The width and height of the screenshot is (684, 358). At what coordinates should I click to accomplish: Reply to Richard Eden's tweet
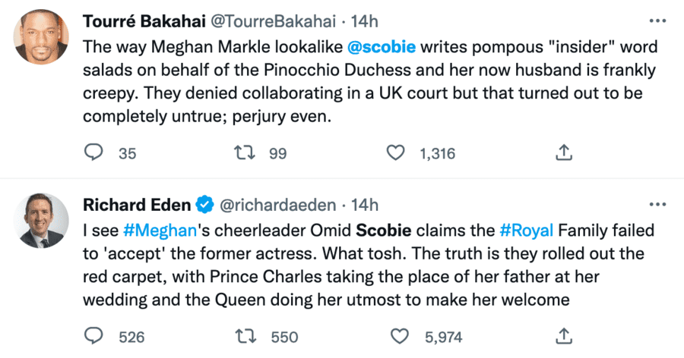tap(93, 335)
